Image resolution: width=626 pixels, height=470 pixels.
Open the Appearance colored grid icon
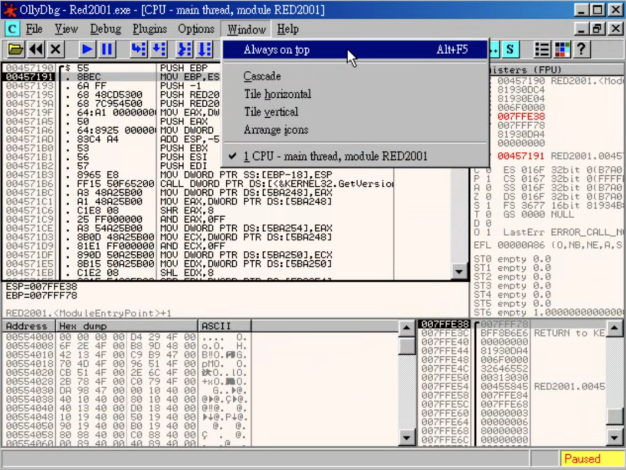pyautogui.click(x=562, y=49)
